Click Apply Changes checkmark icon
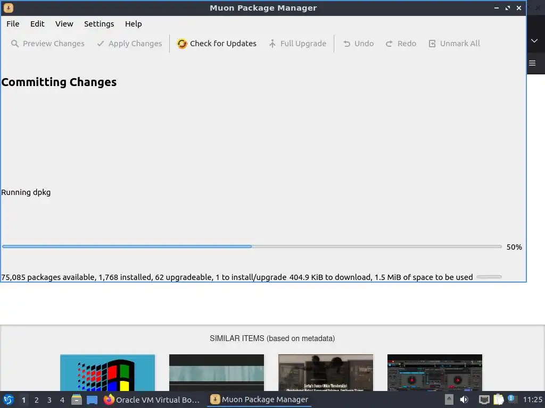The height and width of the screenshot is (408, 545). coord(101,44)
